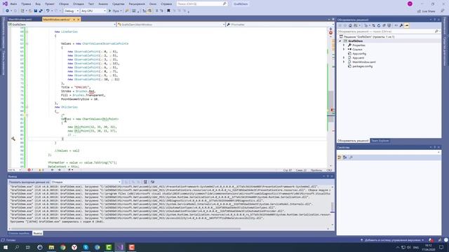Switch to the MainWindow.xaml tab

[x=20, y=20]
